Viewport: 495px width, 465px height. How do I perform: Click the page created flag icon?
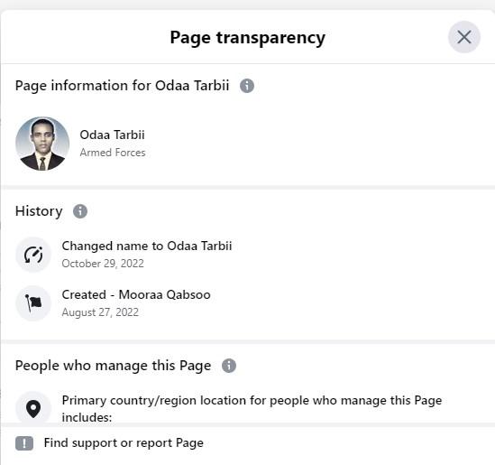pyautogui.click(x=33, y=303)
